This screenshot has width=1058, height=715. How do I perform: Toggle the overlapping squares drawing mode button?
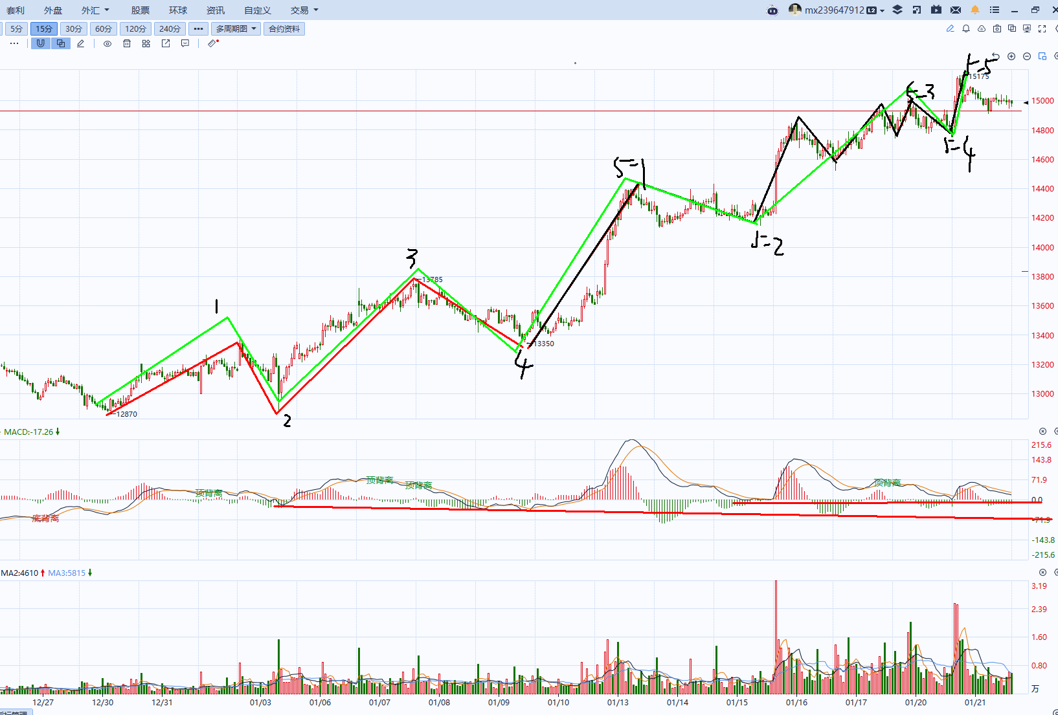(x=60, y=43)
